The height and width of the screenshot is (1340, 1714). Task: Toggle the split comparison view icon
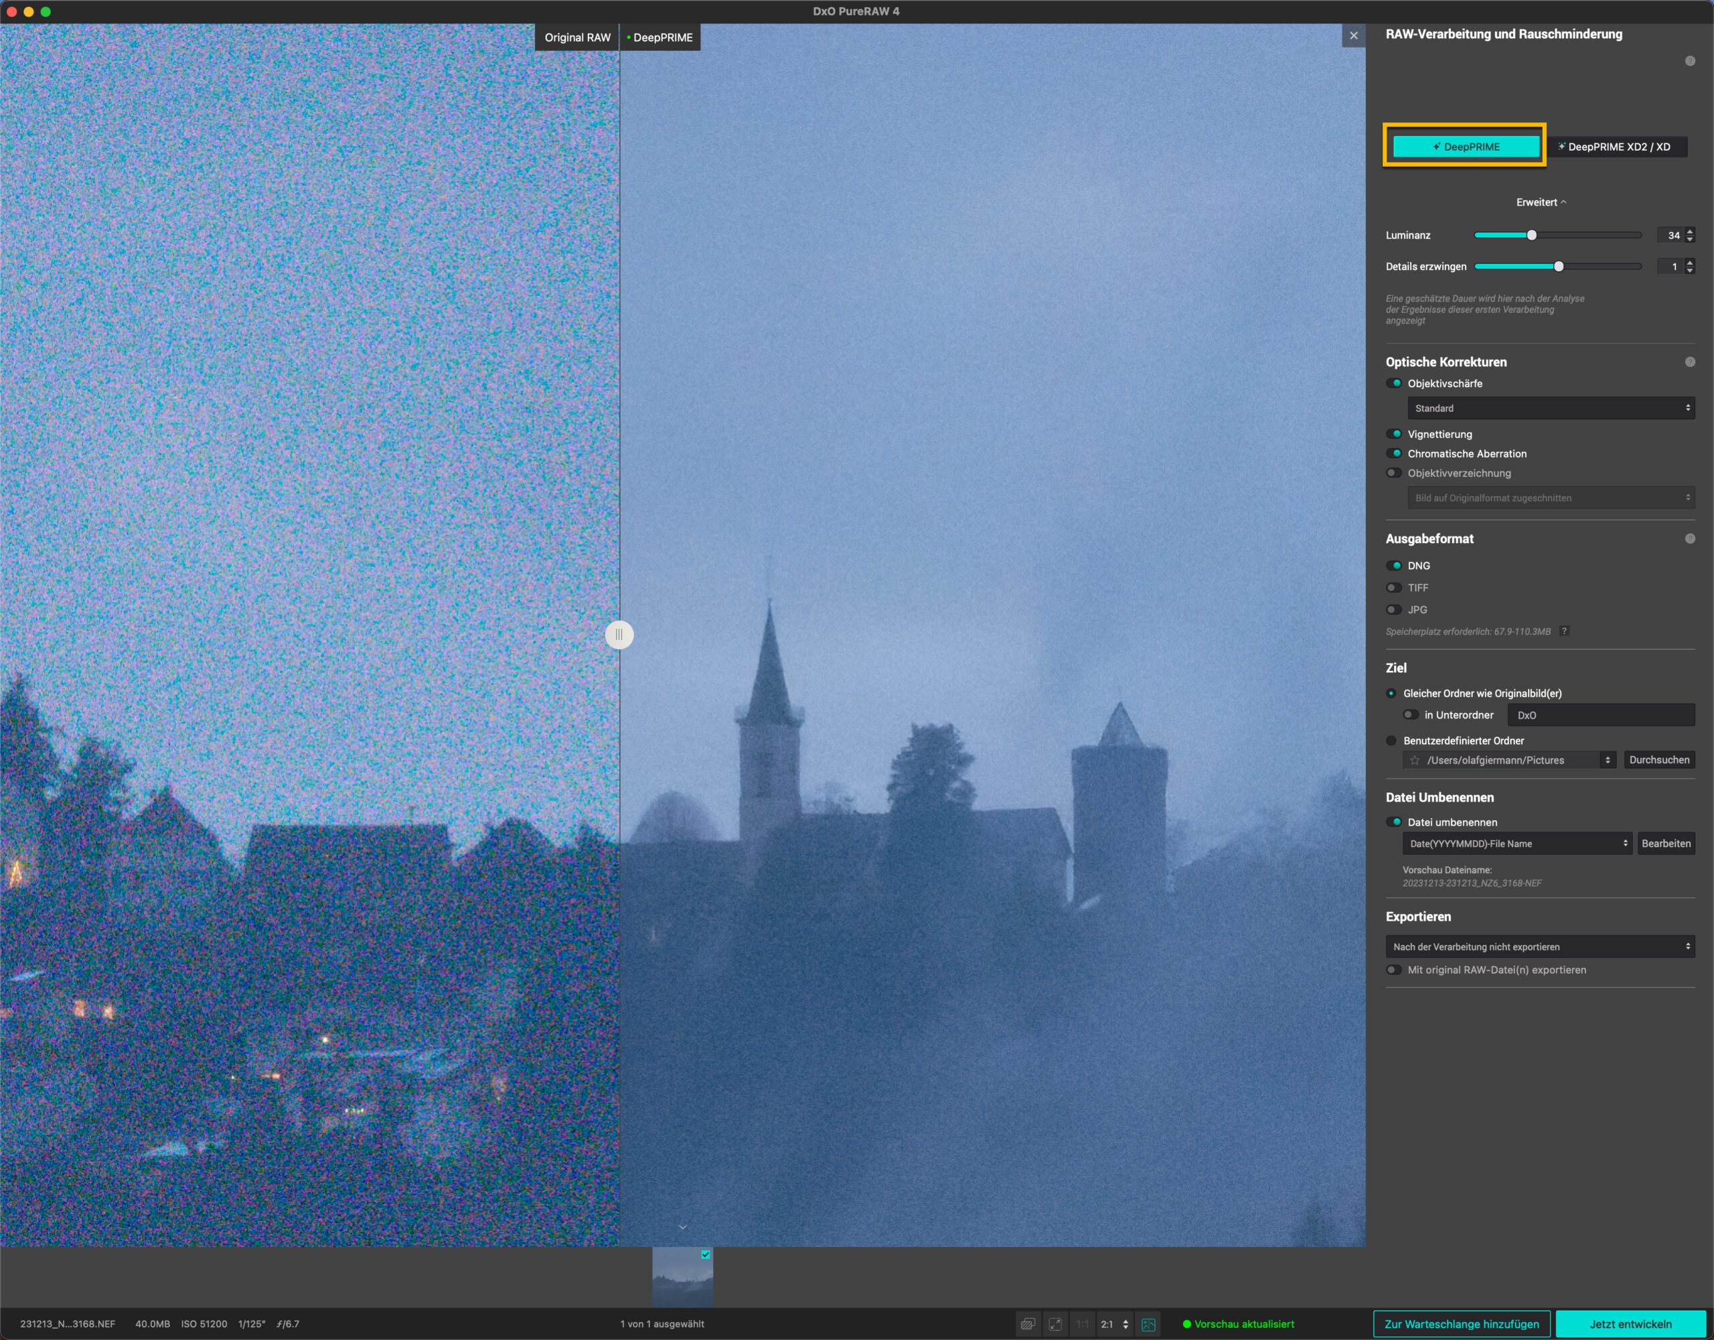click(1148, 1325)
